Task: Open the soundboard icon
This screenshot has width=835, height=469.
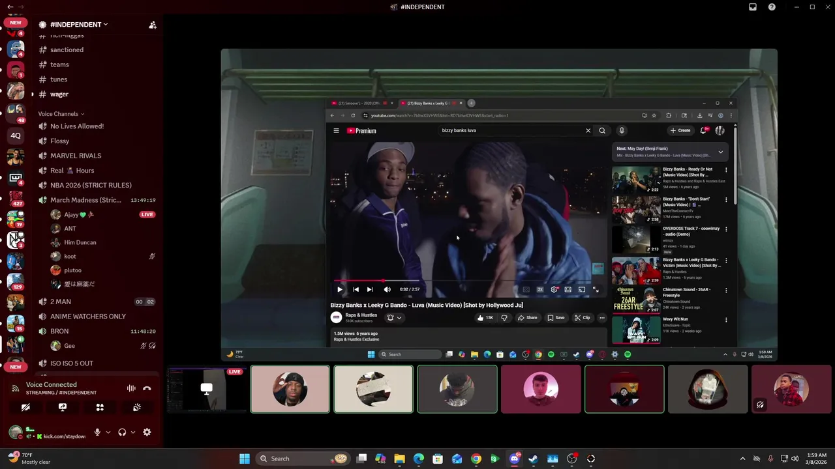Action: click(x=137, y=407)
